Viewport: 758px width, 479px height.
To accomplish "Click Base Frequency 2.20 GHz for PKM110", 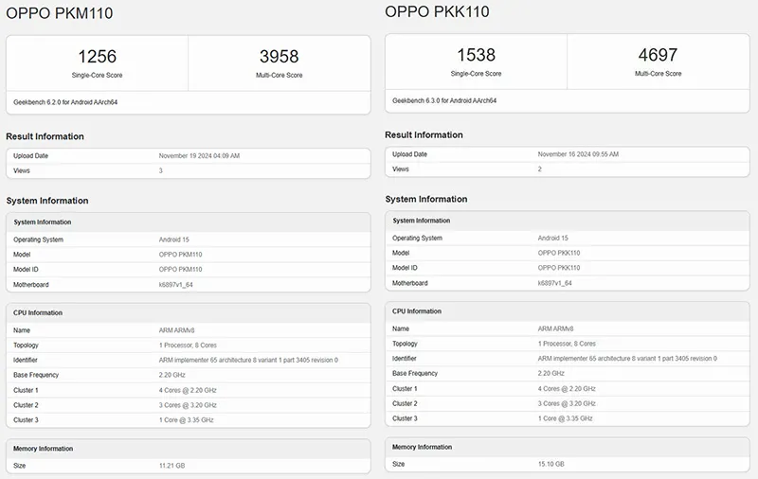I will [172, 376].
